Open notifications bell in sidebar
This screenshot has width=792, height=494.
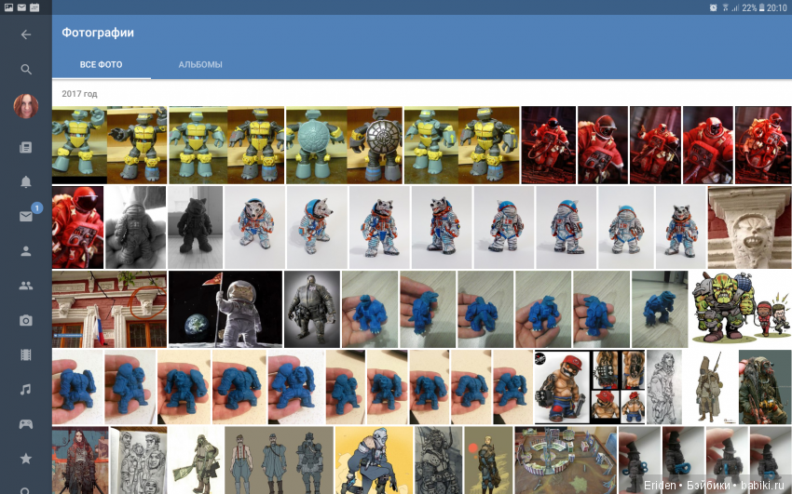point(26,181)
